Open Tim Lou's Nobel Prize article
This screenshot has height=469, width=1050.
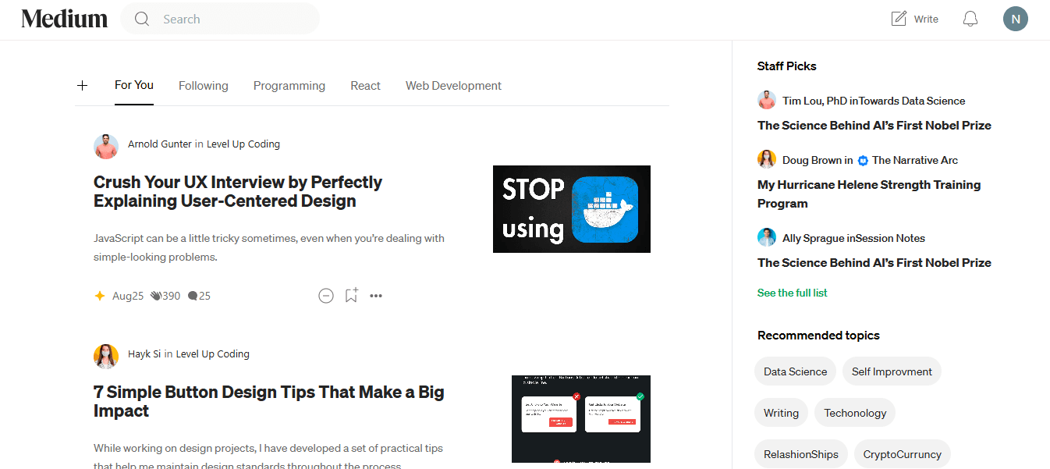pos(874,125)
